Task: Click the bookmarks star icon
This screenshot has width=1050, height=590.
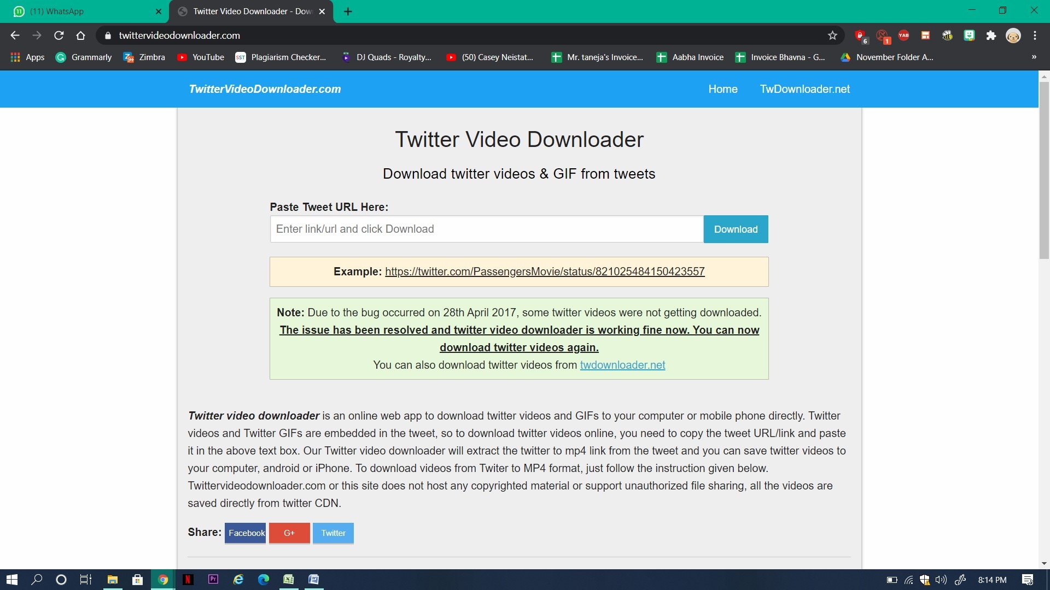Action: coord(833,36)
